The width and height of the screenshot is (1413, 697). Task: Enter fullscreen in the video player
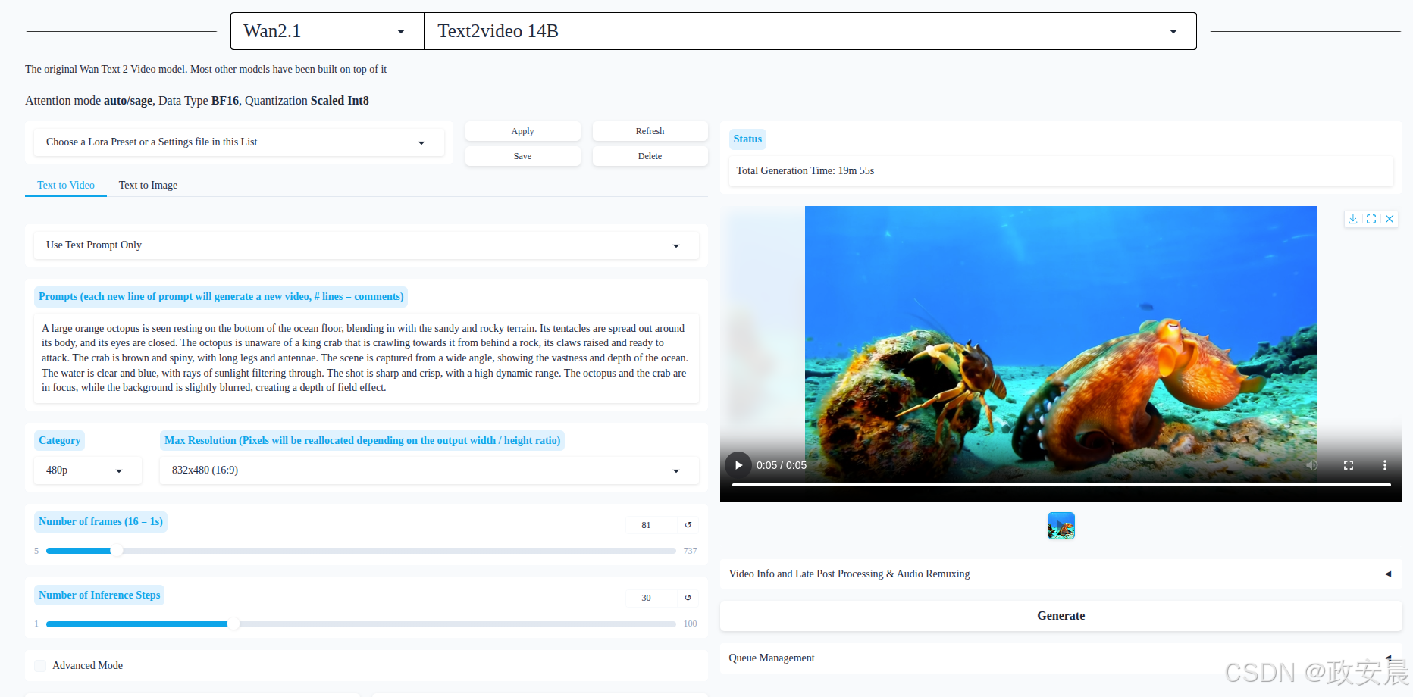tap(1349, 465)
